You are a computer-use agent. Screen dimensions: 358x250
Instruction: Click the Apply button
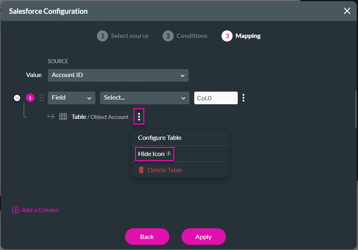pyautogui.click(x=203, y=237)
